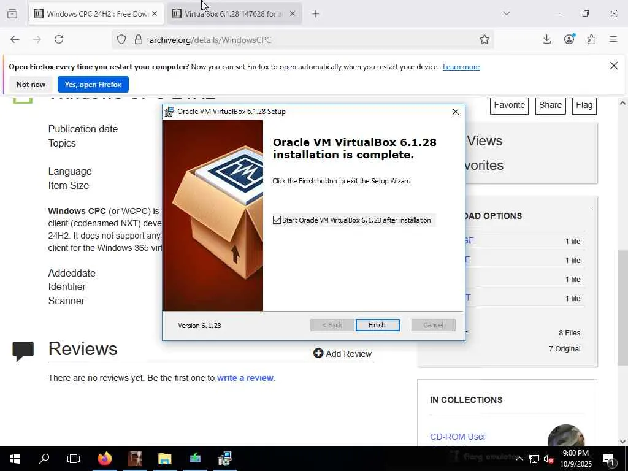Bookmark this page with the star icon
628x471 pixels.
coord(484,39)
